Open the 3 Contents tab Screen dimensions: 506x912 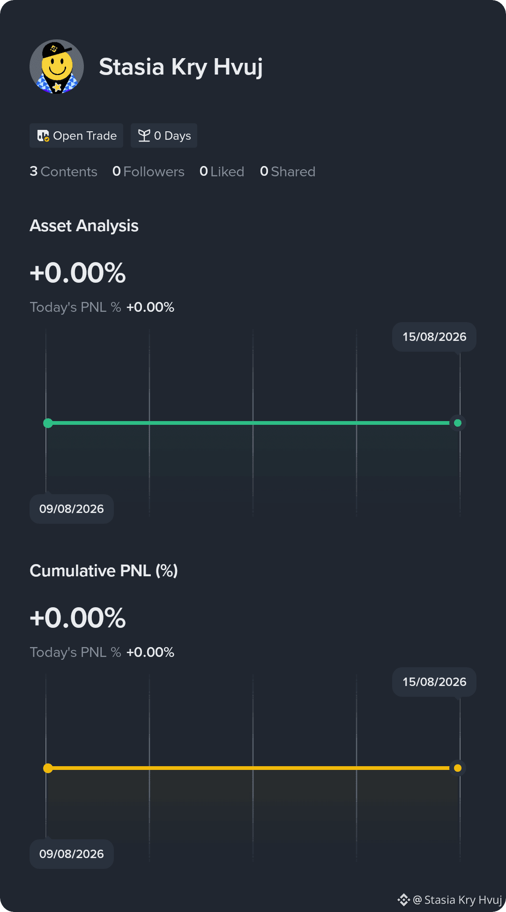coord(63,172)
